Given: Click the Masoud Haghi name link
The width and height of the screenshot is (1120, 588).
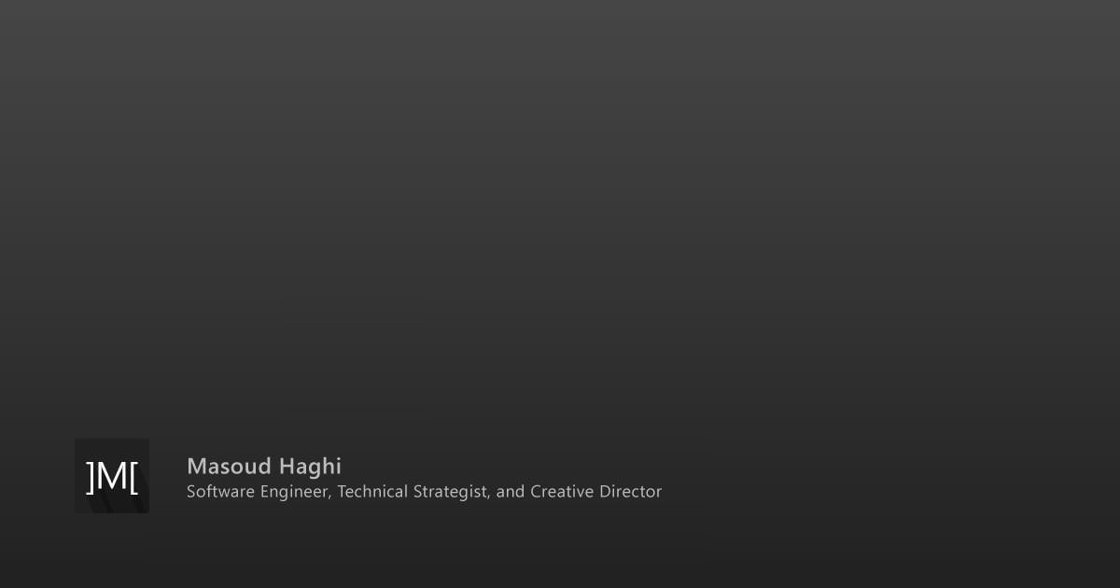Looking at the screenshot, I should tap(264, 466).
